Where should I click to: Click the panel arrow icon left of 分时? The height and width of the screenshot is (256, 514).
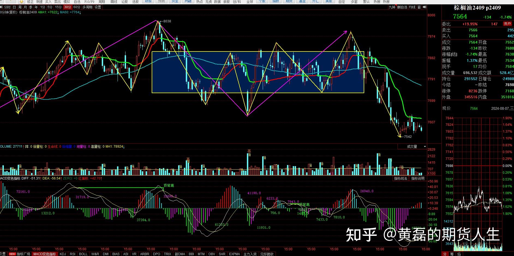point(2,7)
